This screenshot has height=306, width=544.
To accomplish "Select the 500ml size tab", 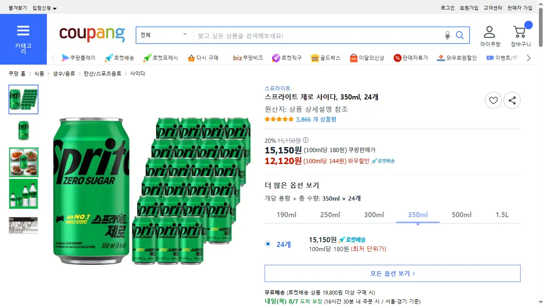I will 462,215.
